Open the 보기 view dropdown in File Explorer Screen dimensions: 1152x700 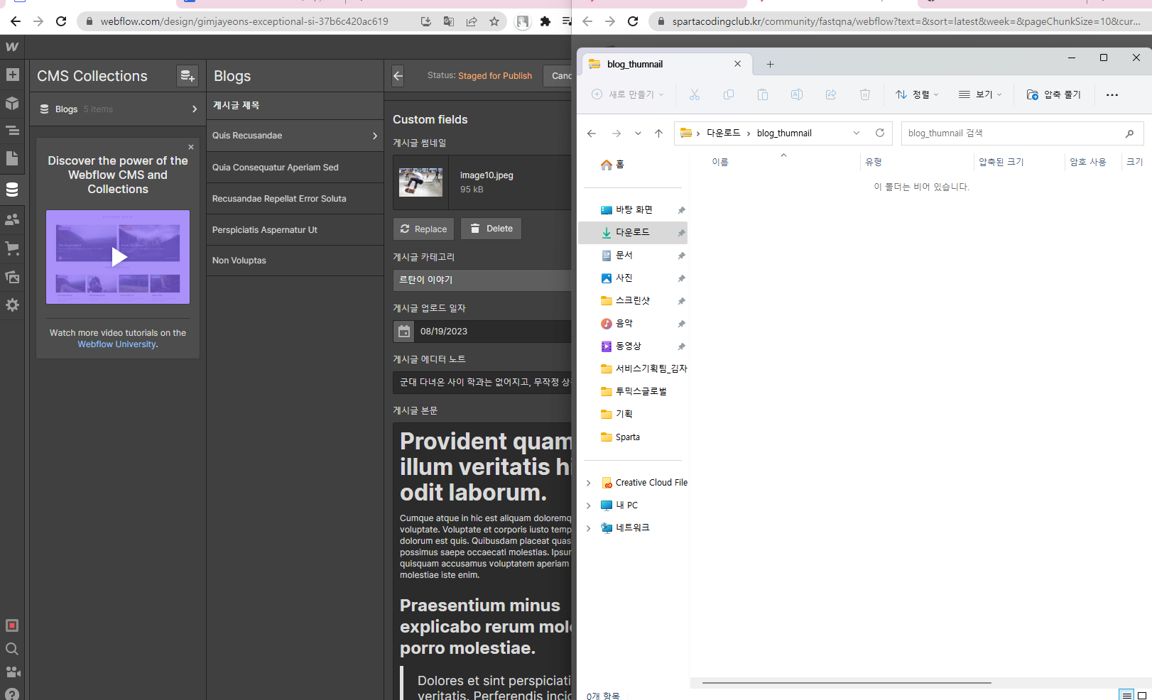pos(980,94)
